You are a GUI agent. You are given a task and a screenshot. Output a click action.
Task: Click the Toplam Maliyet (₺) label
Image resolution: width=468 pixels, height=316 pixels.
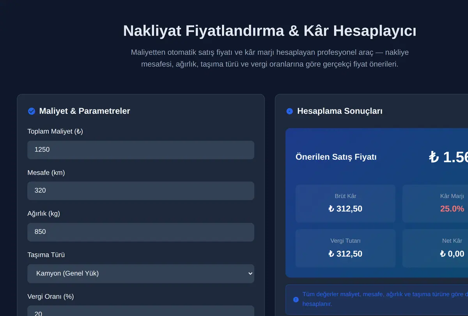click(55, 132)
